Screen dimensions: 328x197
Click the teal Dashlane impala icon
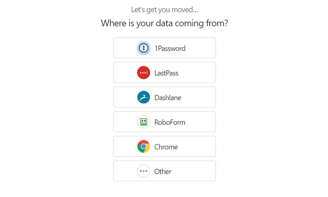pos(144,97)
